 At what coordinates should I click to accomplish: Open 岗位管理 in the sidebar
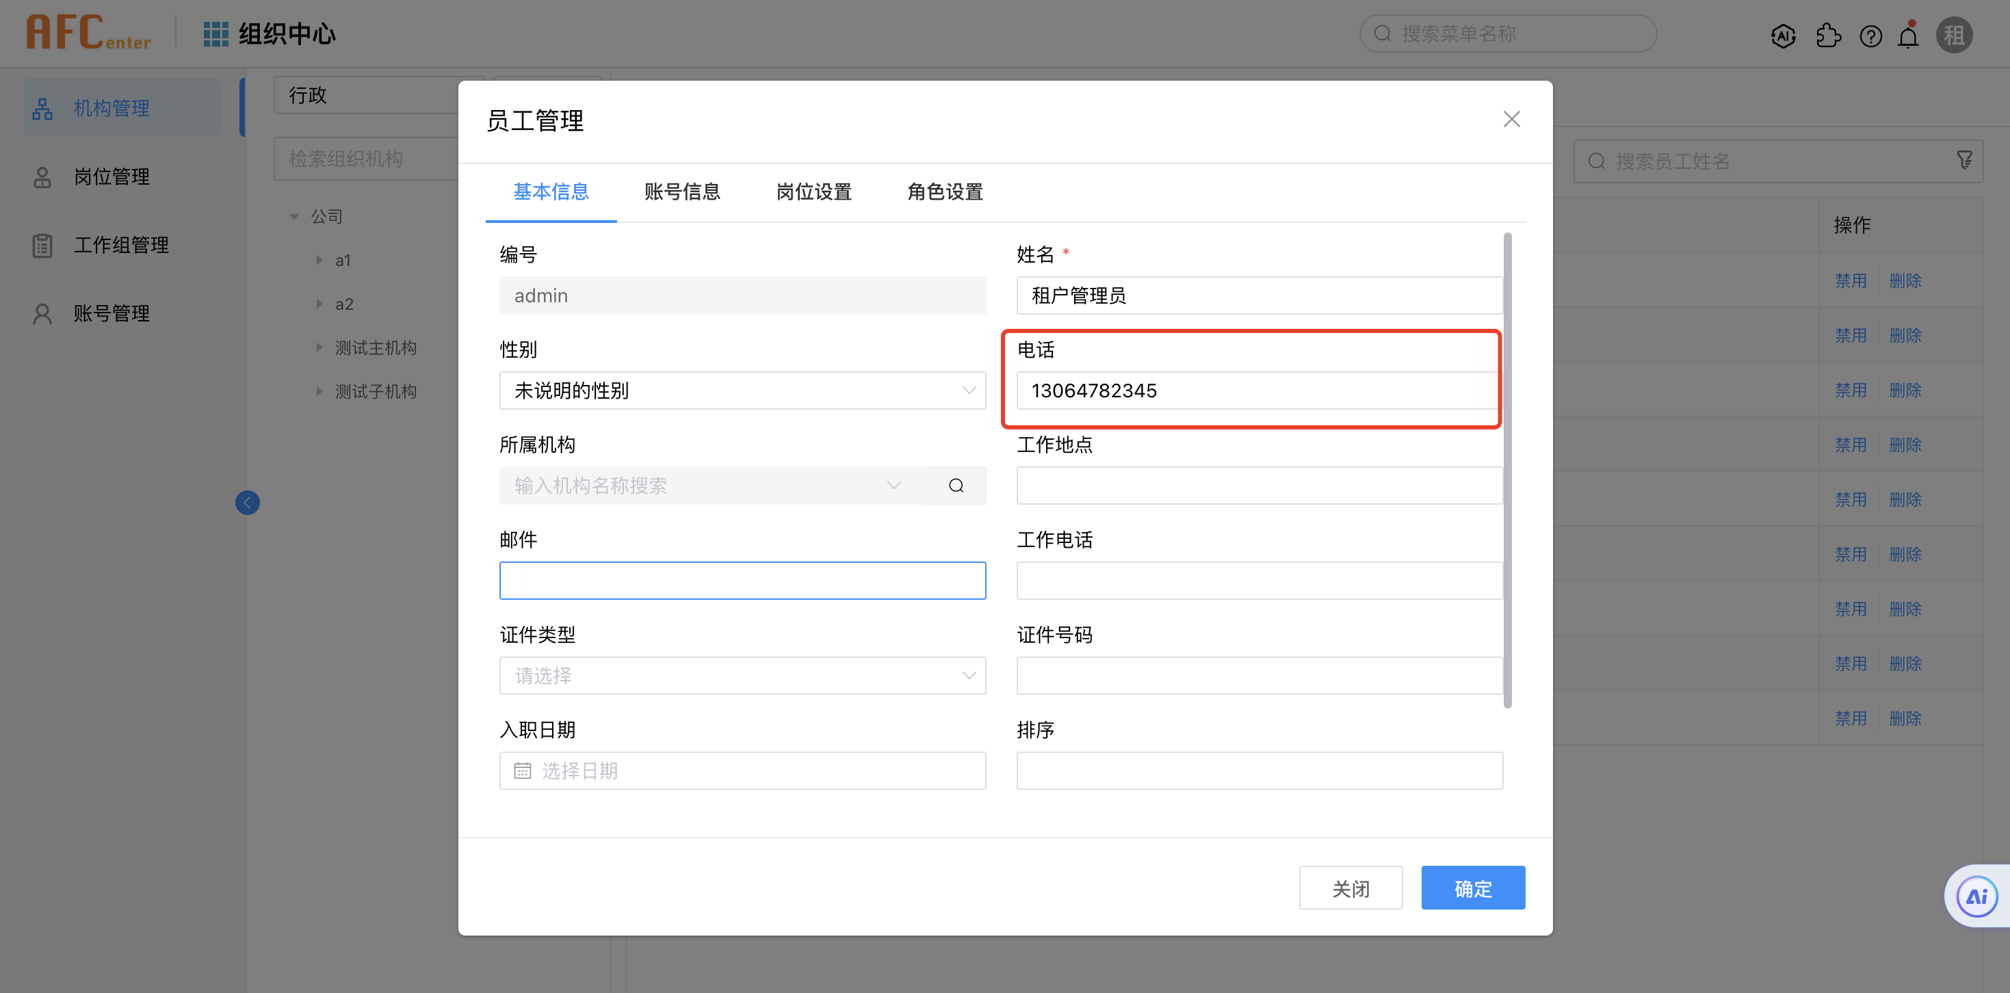112,177
